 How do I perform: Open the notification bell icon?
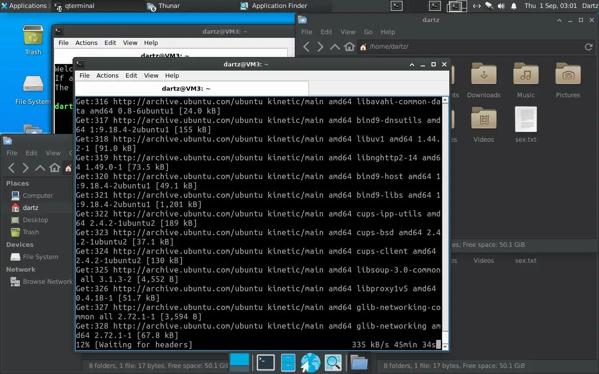[514, 6]
